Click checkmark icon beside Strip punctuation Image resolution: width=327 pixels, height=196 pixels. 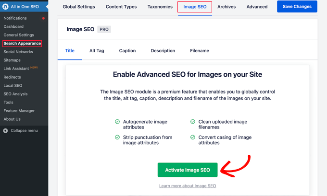(x=117, y=137)
